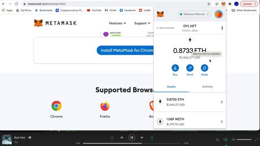This screenshot has width=260, height=146.
Task: Open the play queue icon
Action: pos(218,140)
